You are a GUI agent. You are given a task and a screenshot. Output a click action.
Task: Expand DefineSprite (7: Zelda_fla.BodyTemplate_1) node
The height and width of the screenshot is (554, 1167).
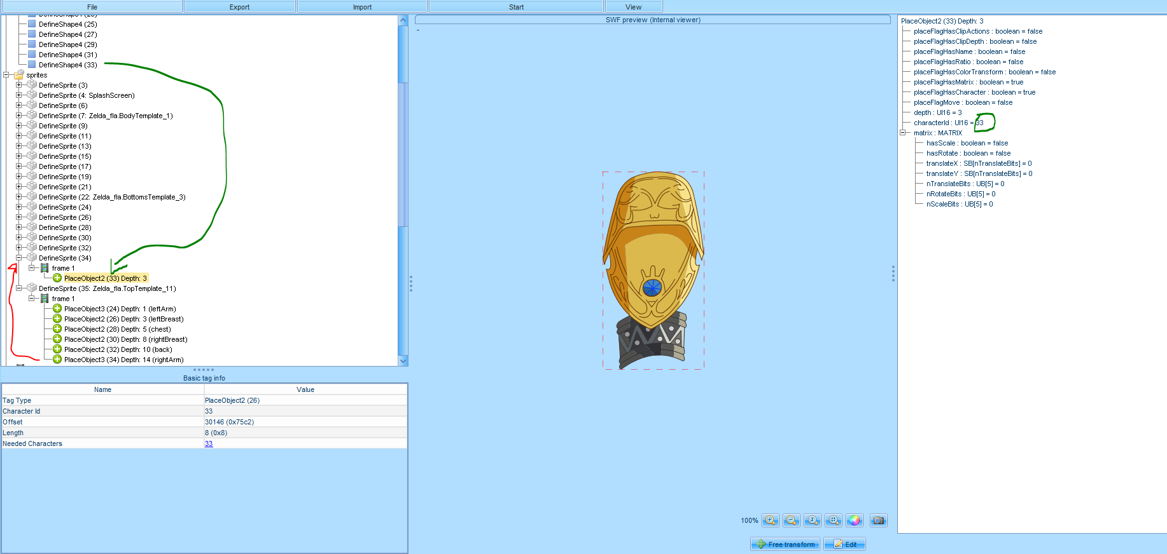19,116
